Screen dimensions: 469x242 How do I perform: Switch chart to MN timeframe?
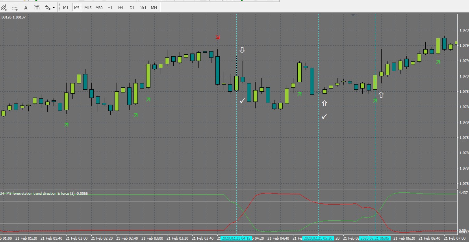pyautogui.click(x=154, y=7)
